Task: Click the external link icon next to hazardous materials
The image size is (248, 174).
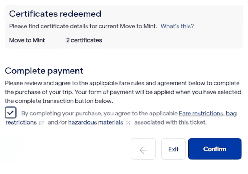Action: (128, 123)
